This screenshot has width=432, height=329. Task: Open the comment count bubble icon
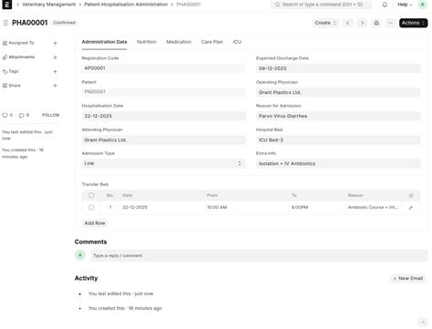coord(21,115)
